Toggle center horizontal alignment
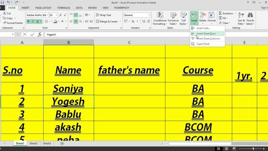Screen dimensions: 268x151 click(76, 21)
